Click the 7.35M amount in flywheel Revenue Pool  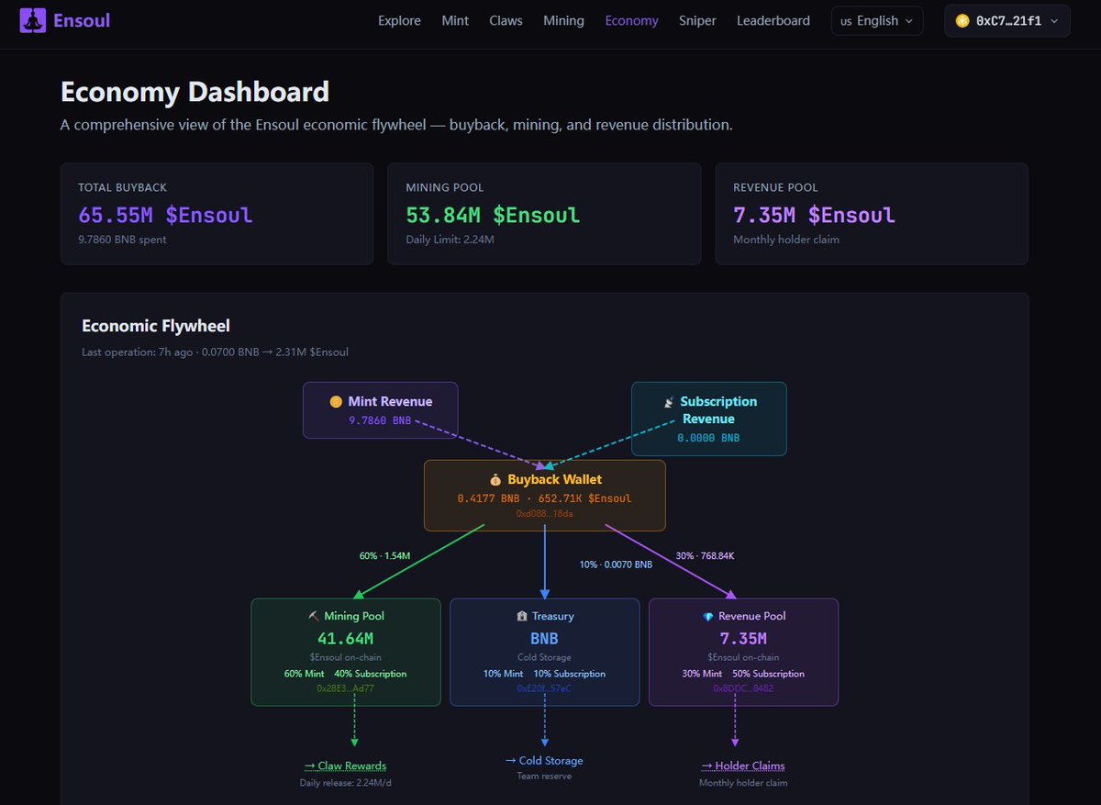point(743,639)
